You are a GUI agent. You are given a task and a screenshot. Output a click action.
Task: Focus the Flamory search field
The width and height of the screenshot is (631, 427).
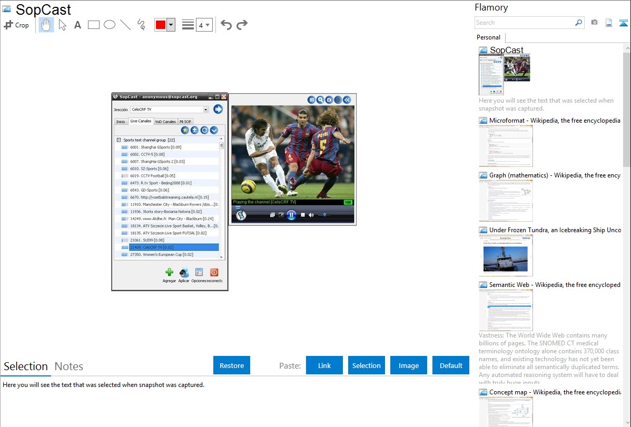click(x=524, y=23)
